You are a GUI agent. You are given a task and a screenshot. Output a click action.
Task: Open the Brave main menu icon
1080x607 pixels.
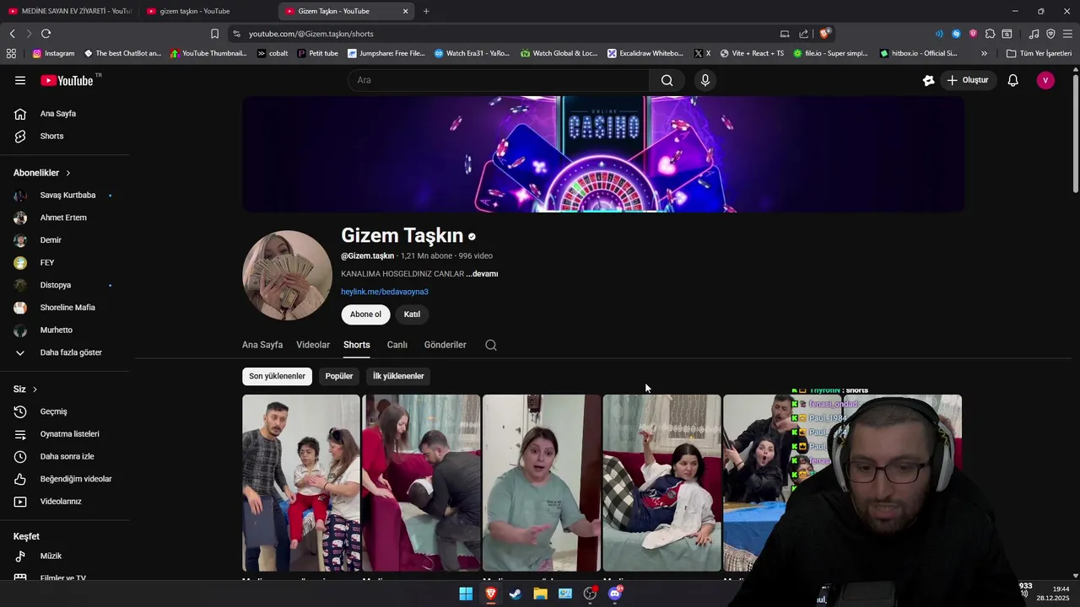click(x=1067, y=34)
